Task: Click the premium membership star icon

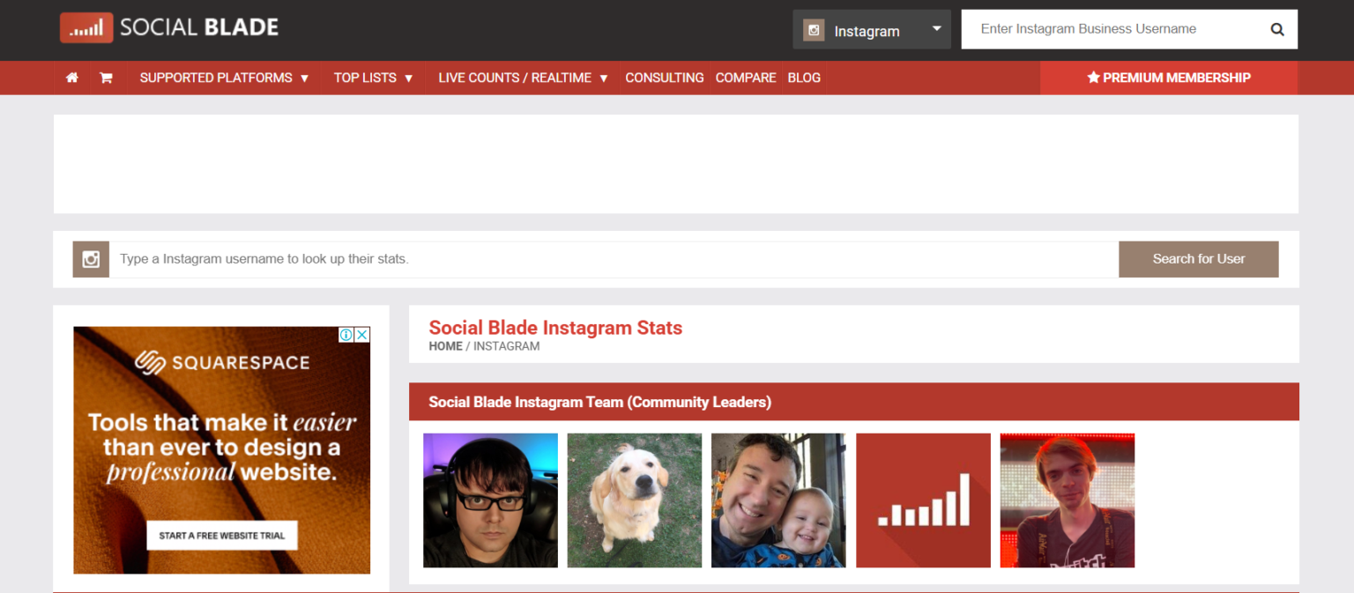Action: coord(1093,78)
